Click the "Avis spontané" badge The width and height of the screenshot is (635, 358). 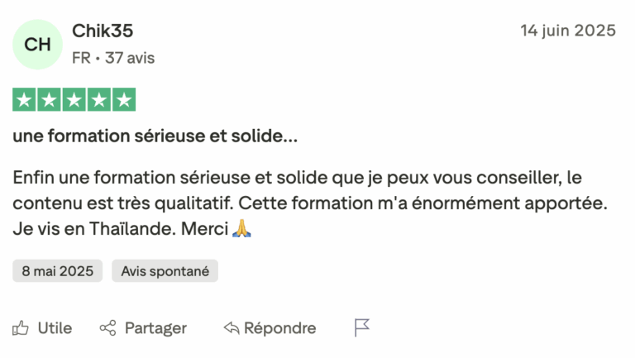pos(165,271)
